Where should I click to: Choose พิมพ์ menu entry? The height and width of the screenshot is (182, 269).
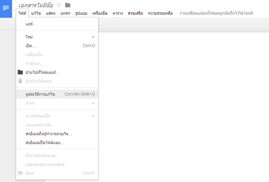(57, 173)
